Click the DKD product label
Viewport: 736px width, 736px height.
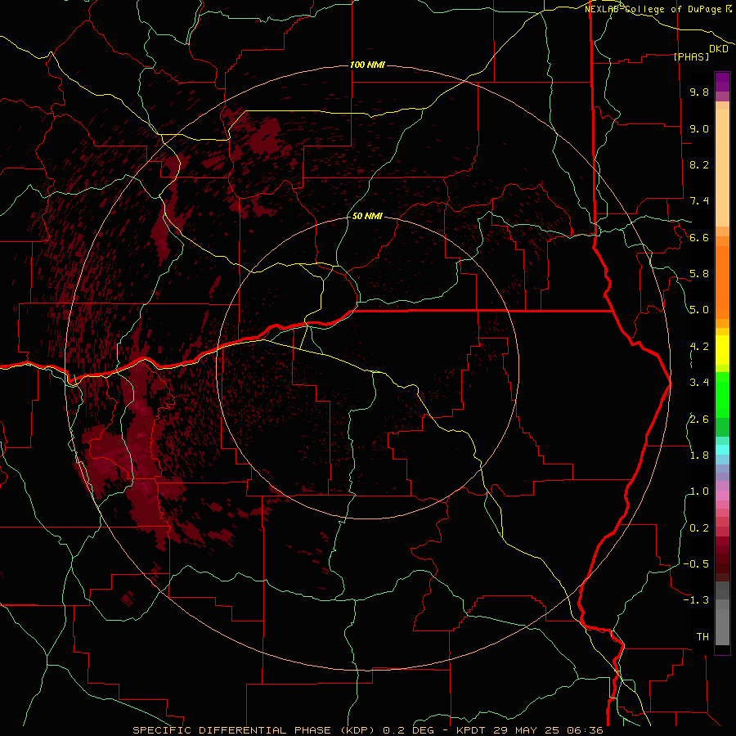coord(719,49)
